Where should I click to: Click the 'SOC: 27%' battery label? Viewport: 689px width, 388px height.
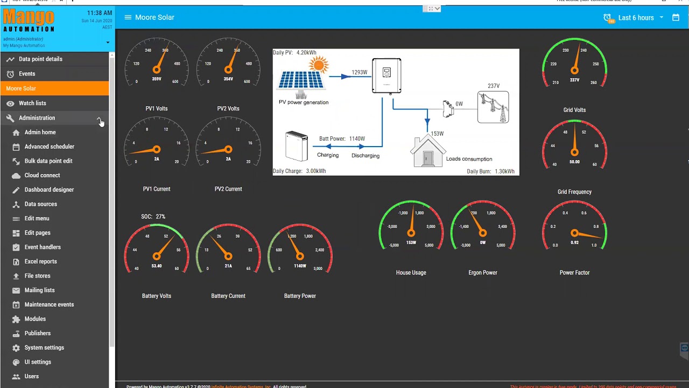coord(153,217)
